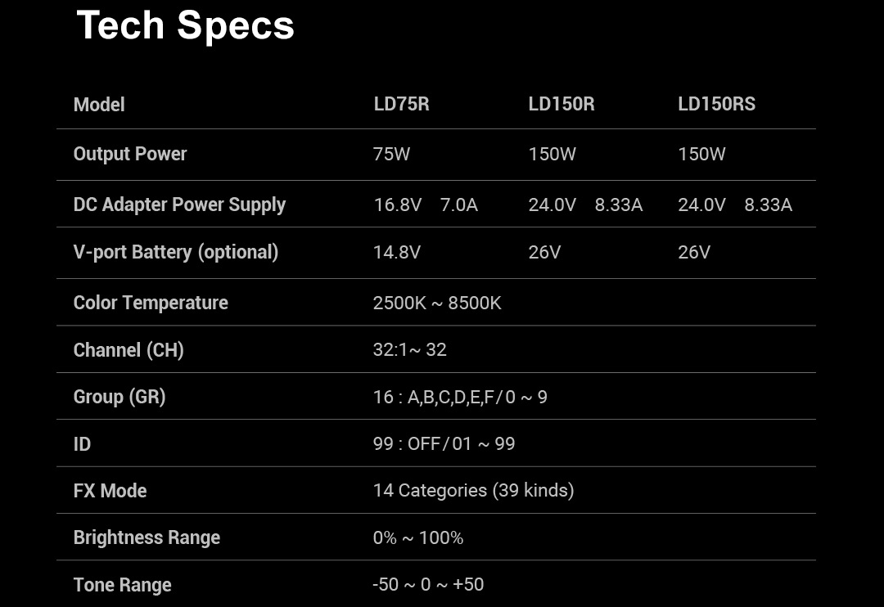Click the 16.8V 7.0A adapter value
884x607 pixels.
coord(425,205)
